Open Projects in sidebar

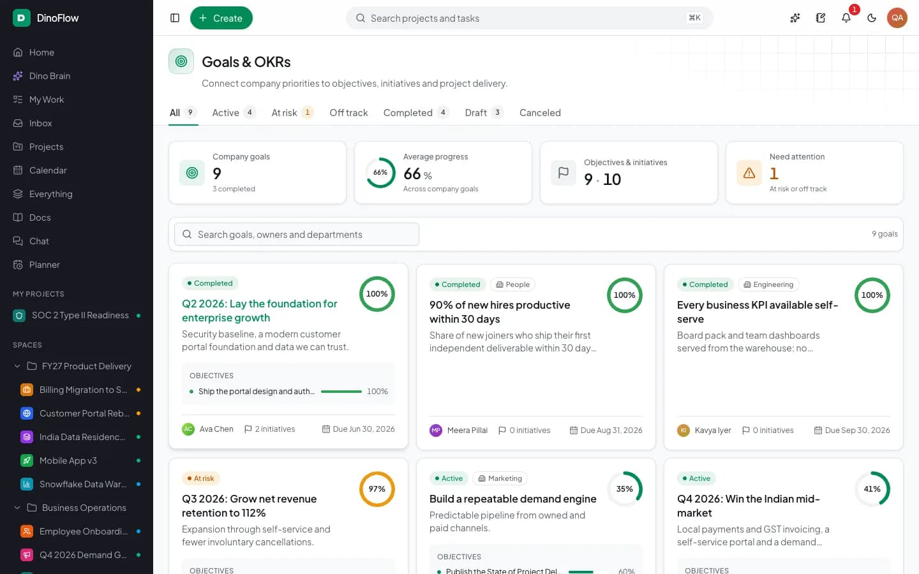(77, 147)
